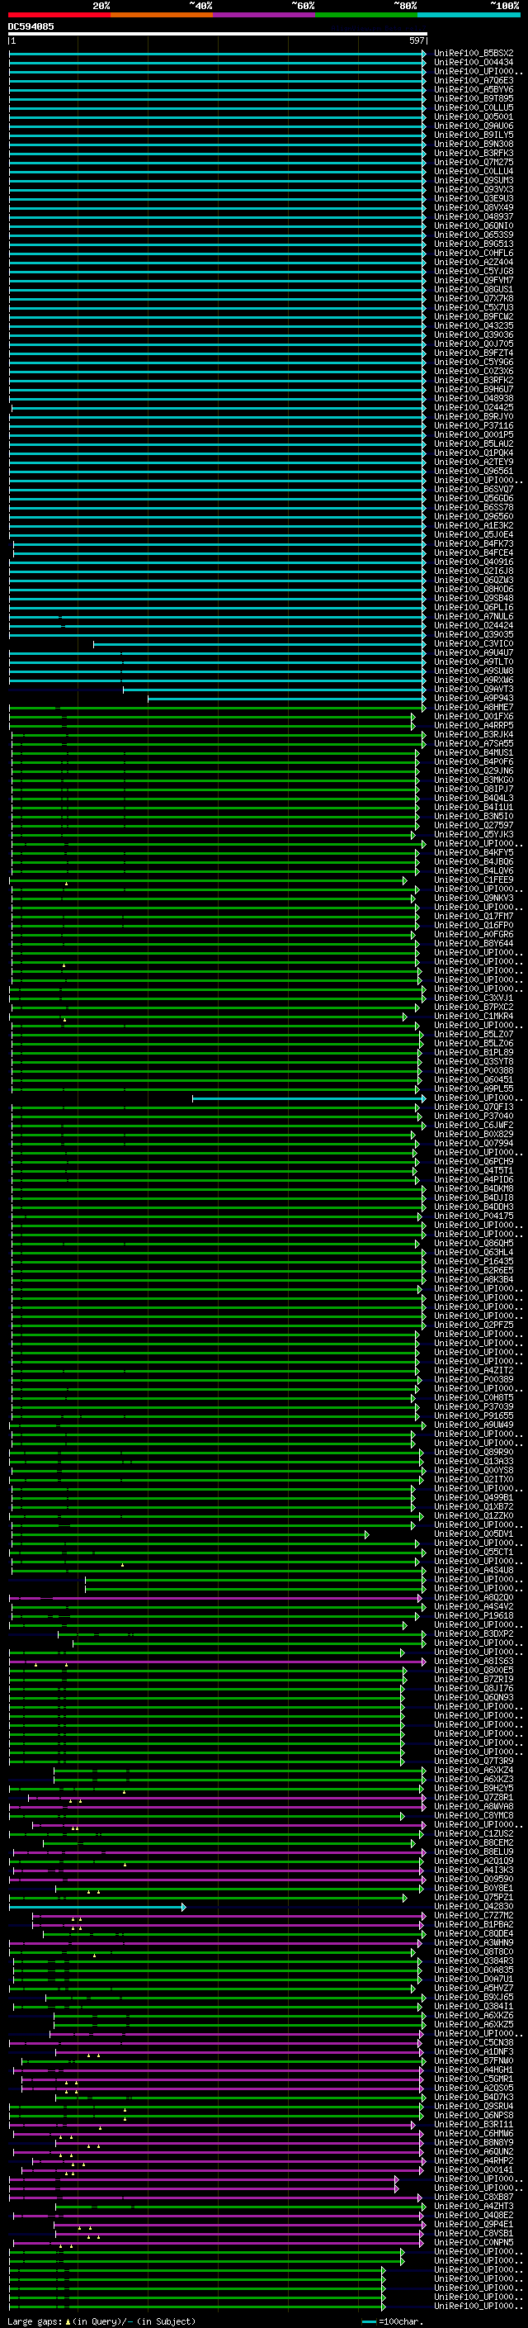This screenshot has width=528, height=2328.
Task: Select the UniRef100_B5LZ07 label
Action: [474, 1034]
